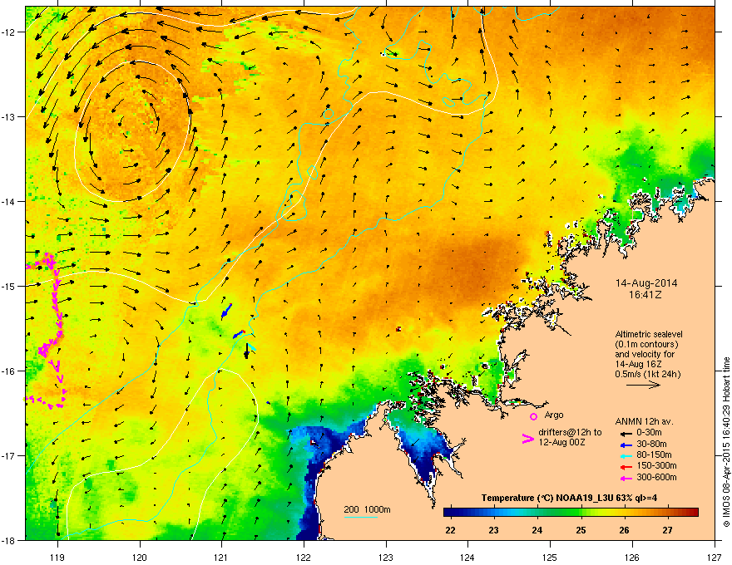Click the '0-30m' depth label
The width and height of the screenshot is (732, 565).
pyautogui.click(x=649, y=433)
